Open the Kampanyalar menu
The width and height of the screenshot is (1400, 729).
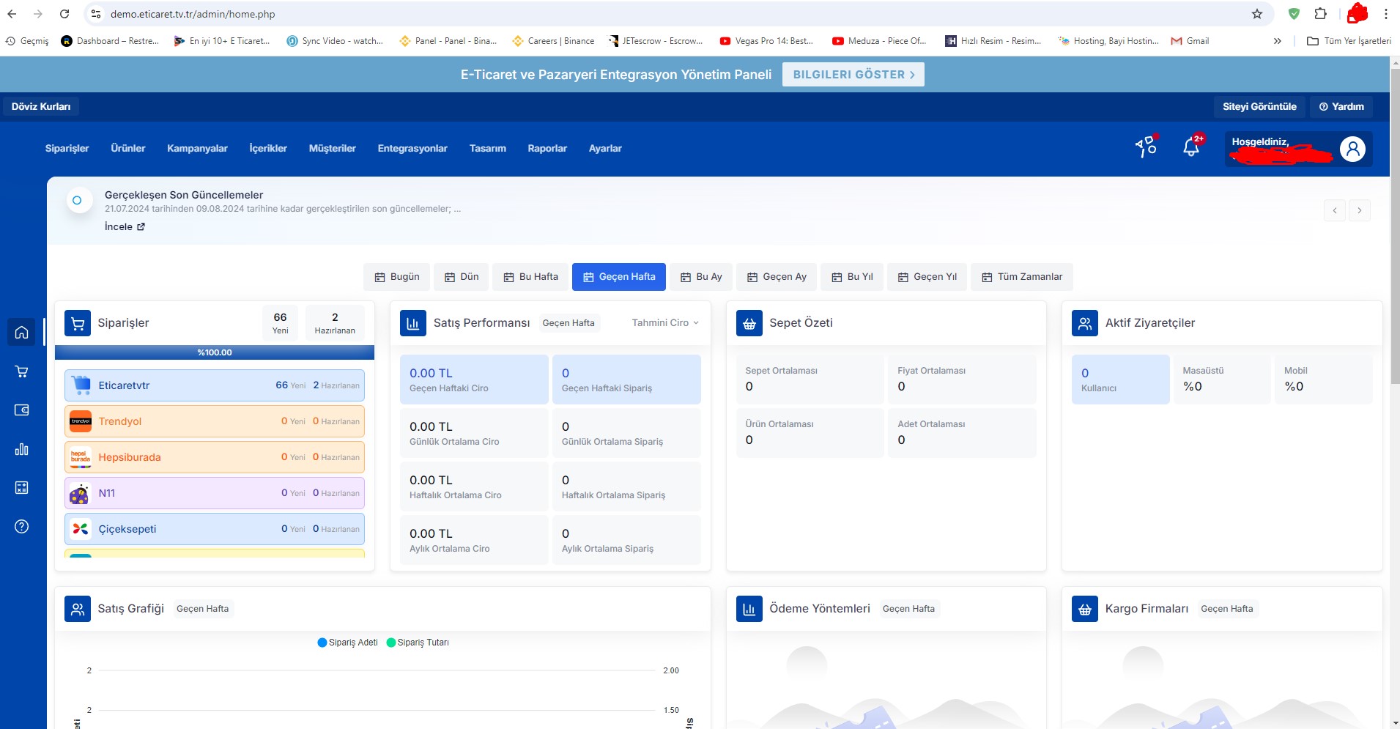pyautogui.click(x=197, y=148)
